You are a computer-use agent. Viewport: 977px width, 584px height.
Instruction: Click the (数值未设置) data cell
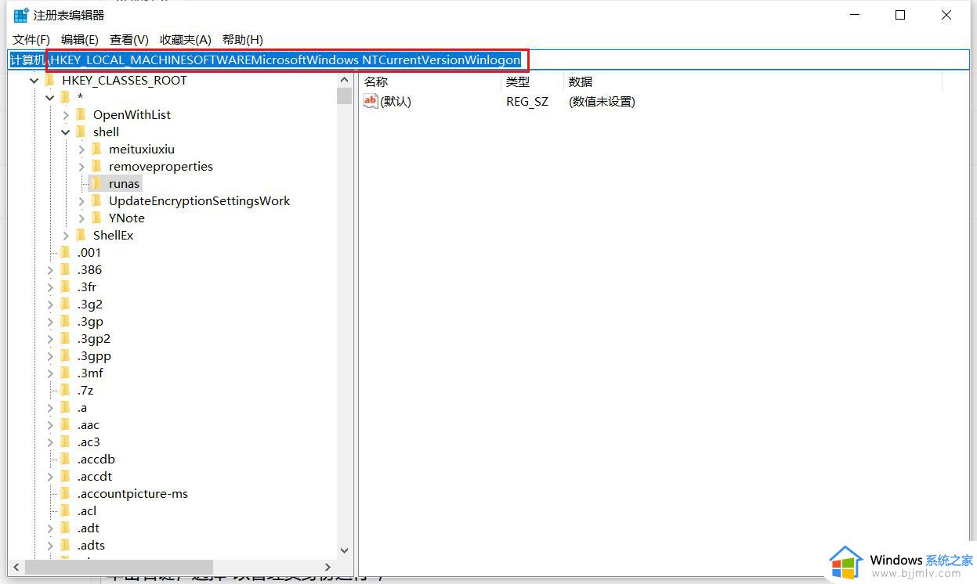pyautogui.click(x=602, y=101)
